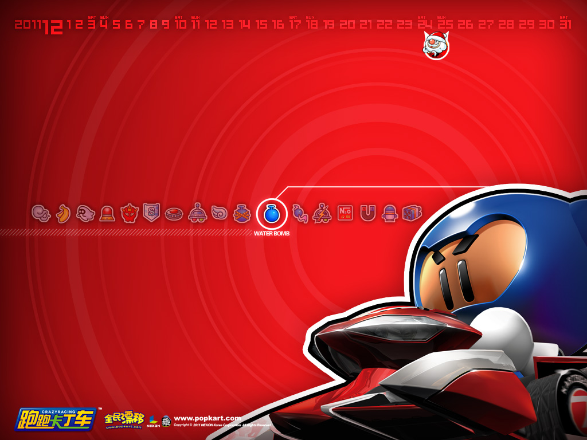The height and width of the screenshot is (440, 587).
Task: Click the cloud item icon
Action: 41,213
